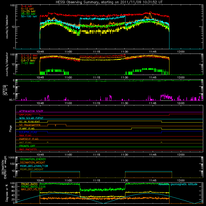The width and height of the screenshot is (206, 206).
Task: Click counts/s/detector axis title of MeV panel
Action: pos(7,64)
